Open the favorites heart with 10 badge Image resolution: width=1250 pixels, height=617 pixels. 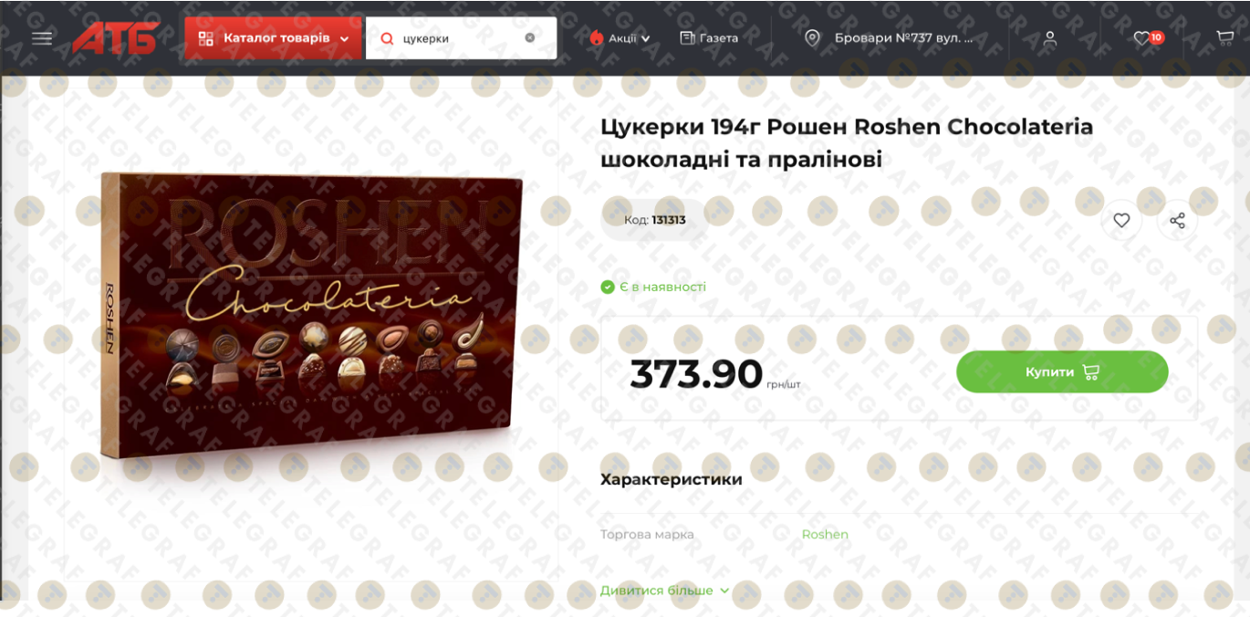[1148, 38]
